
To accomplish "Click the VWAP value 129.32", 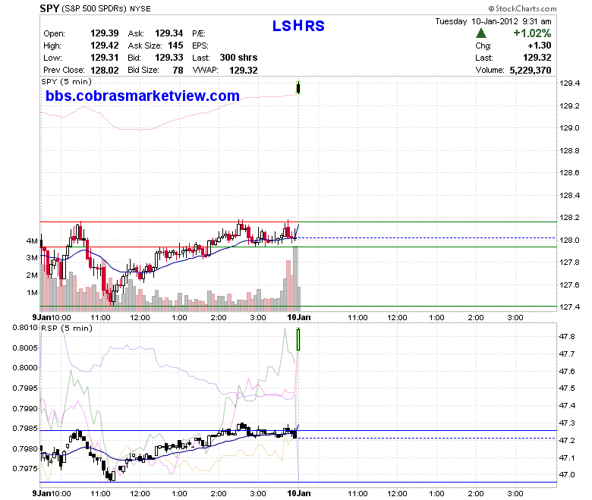I will pyautogui.click(x=244, y=71).
